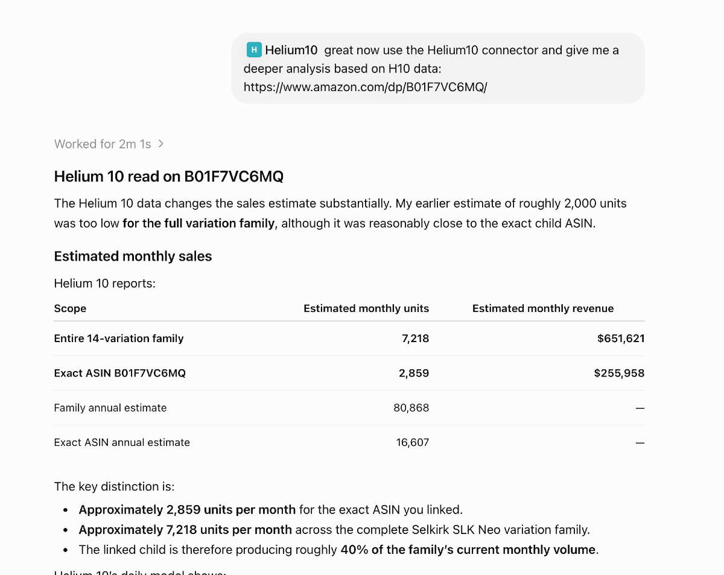Image resolution: width=724 pixels, height=575 pixels.
Task: Click '40% of the family's current monthly volume' text
Action: (468, 550)
